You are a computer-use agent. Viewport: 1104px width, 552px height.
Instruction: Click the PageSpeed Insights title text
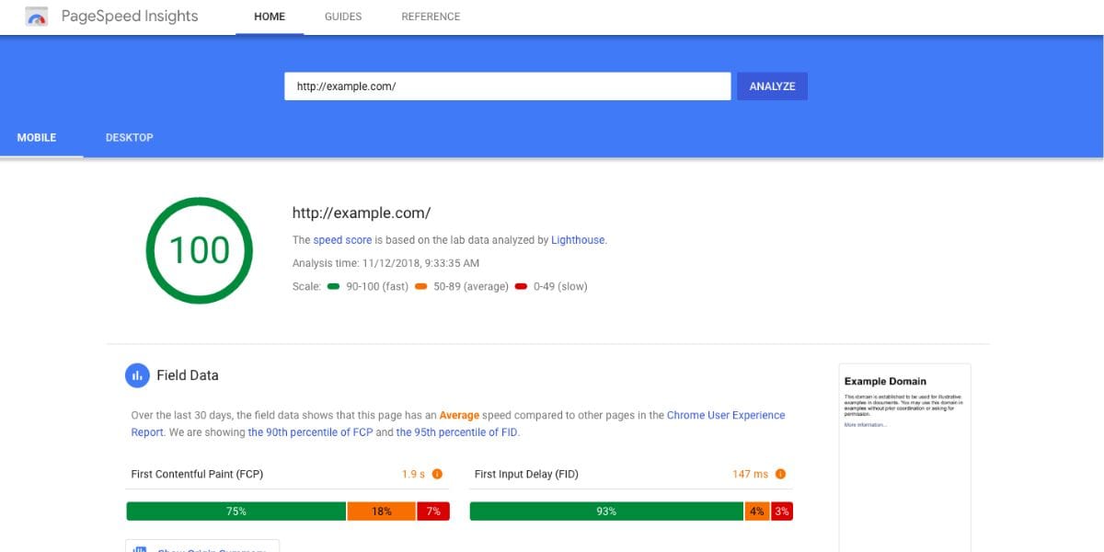coord(130,17)
